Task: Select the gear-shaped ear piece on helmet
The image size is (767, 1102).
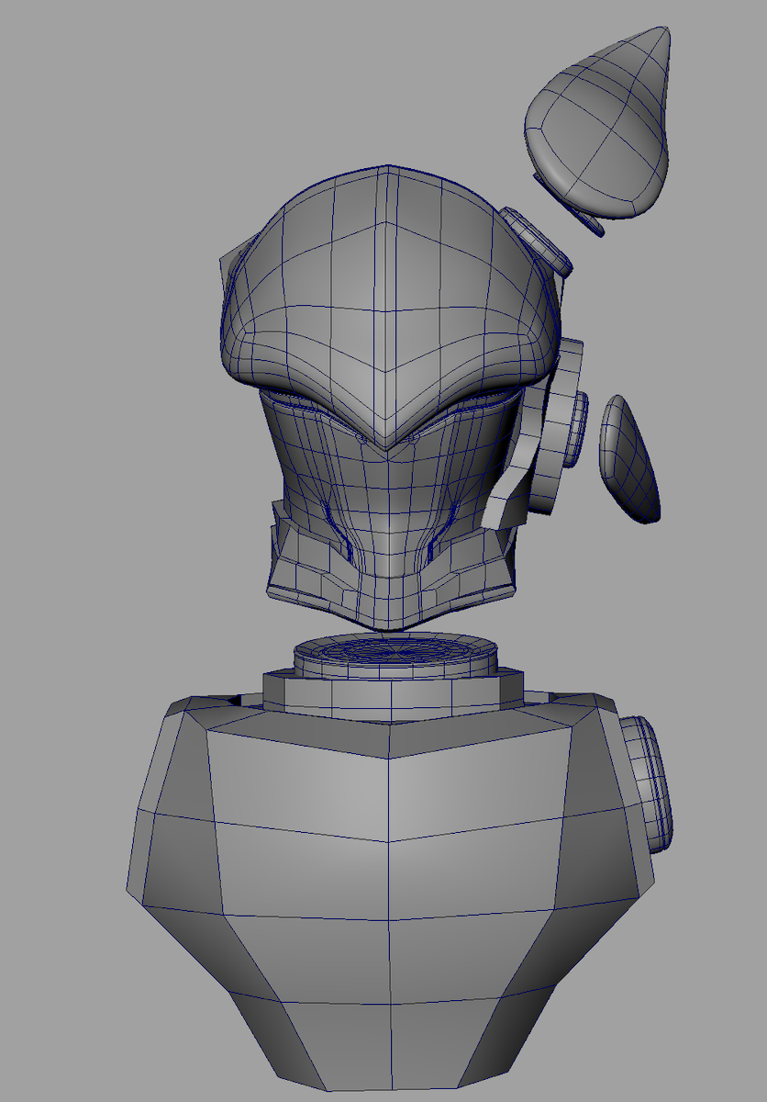Action: 553,427
